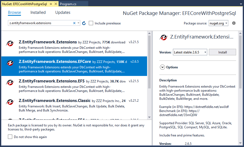Open NuGet settings gear icon

[x=234, y=23]
